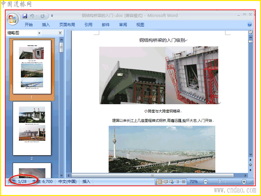Switch to Draft view

pyautogui.click(x=183, y=182)
